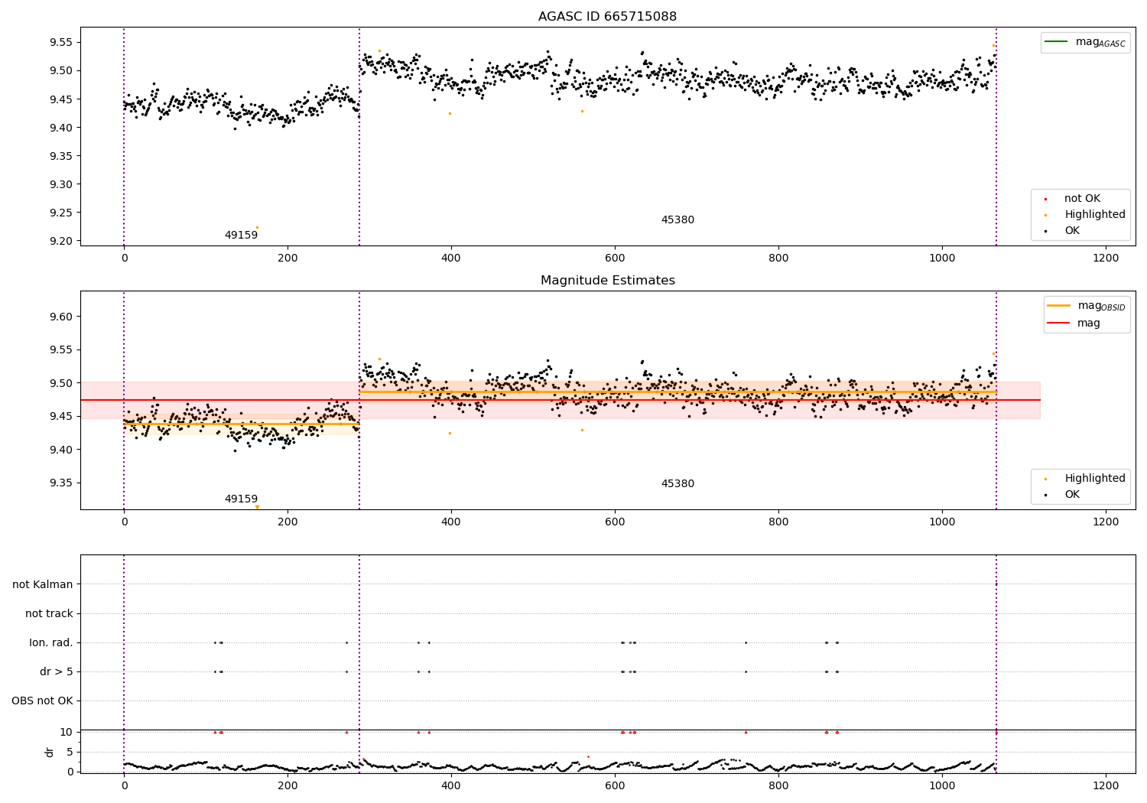The image size is (1147, 803).
Task: Click the 400 x-tick under AGASC ID plot
Action: tap(451, 258)
